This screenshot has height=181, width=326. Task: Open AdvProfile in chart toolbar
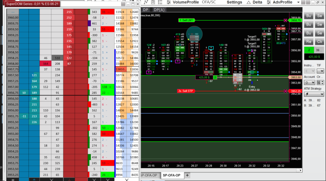tap(282, 2)
